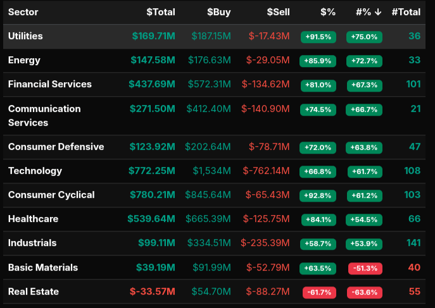Sort by the #% column header
The image size is (435, 308).
[369, 12]
